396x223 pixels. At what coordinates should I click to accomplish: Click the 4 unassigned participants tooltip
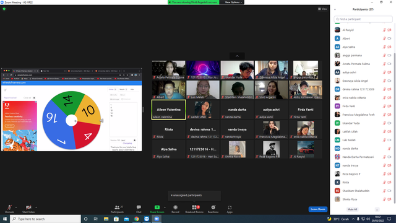(194, 196)
